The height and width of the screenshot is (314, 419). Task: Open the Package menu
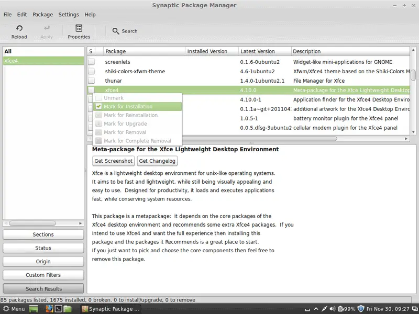point(43,15)
